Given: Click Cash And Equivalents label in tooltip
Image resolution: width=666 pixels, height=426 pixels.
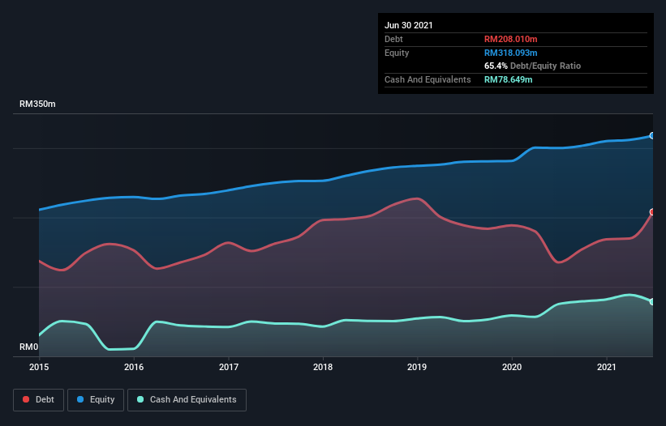Looking at the screenshot, I should pos(428,79).
